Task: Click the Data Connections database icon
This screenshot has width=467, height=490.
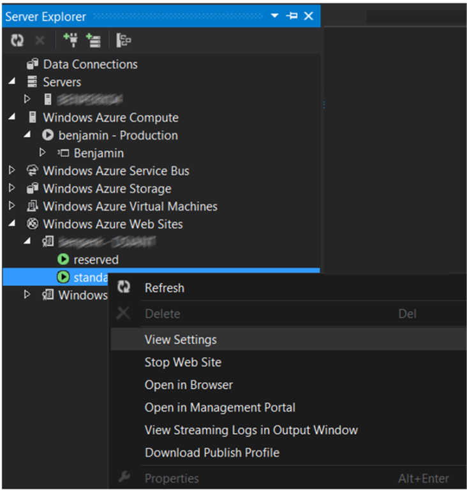Action: tap(32, 64)
